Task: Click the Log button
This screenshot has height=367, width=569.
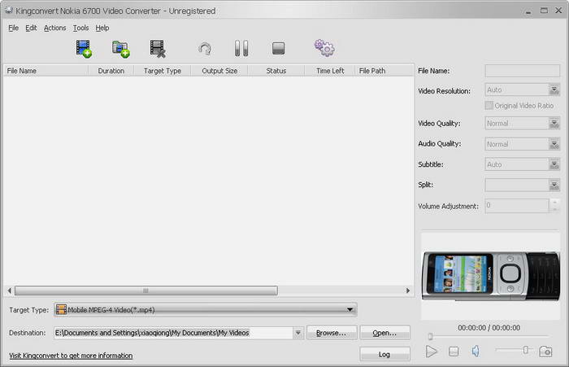Action: pyautogui.click(x=385, y=354)
